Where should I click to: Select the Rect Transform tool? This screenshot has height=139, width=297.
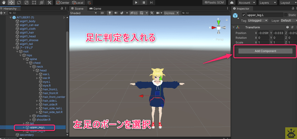(34, 3)
